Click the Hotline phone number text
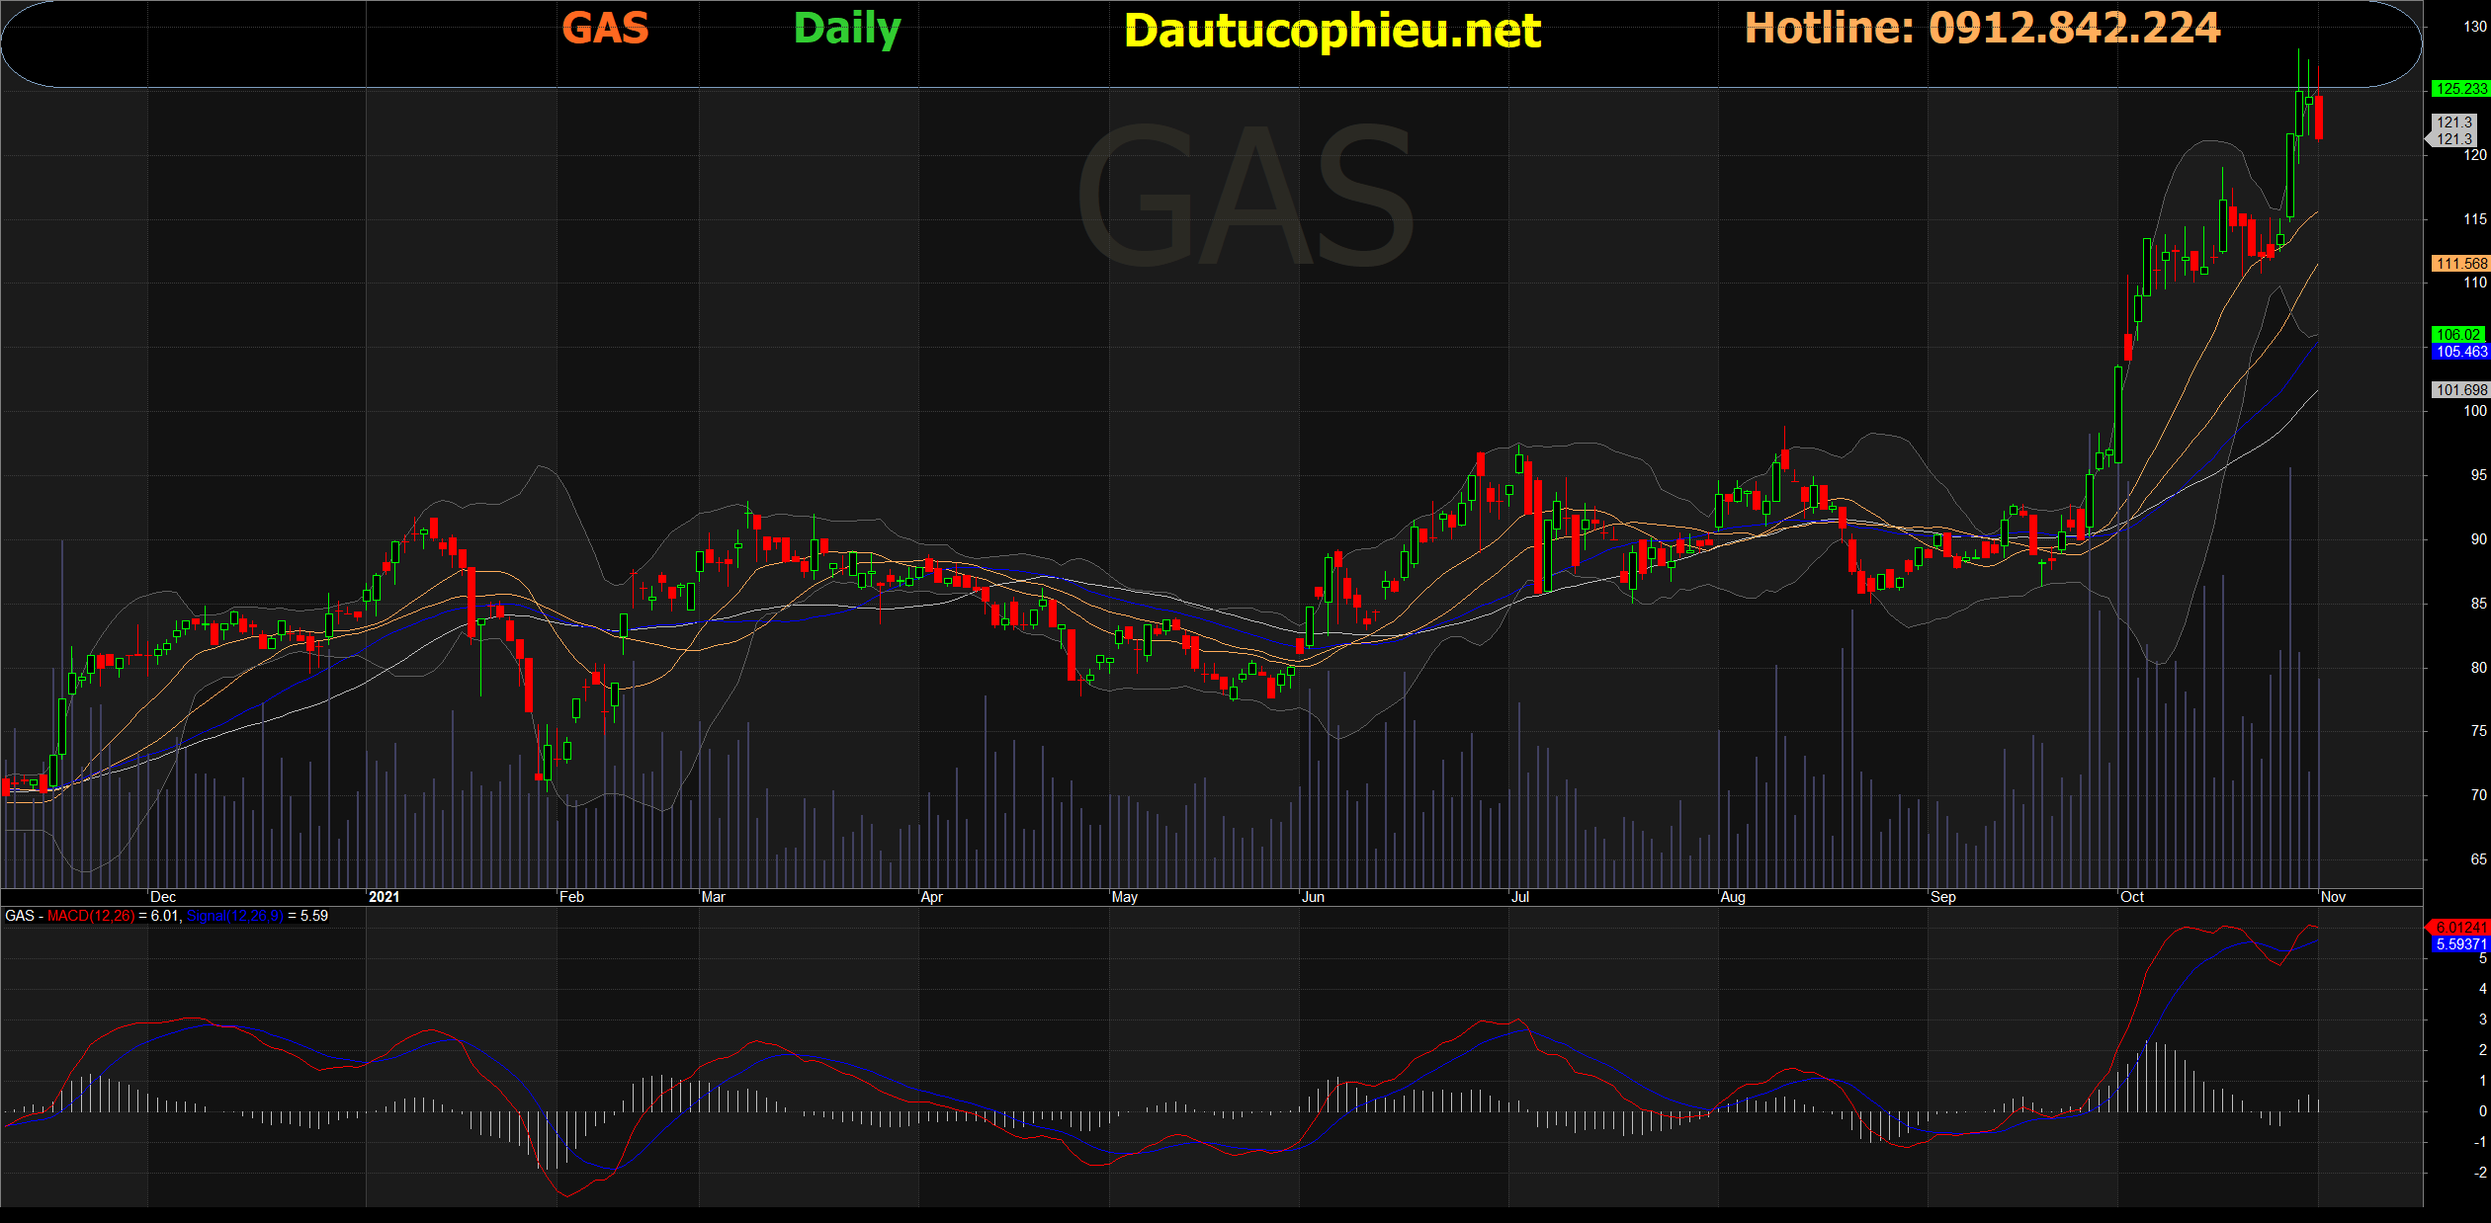The image size is (2491, 1223). pyautogui.click(x=1982, y=28)
